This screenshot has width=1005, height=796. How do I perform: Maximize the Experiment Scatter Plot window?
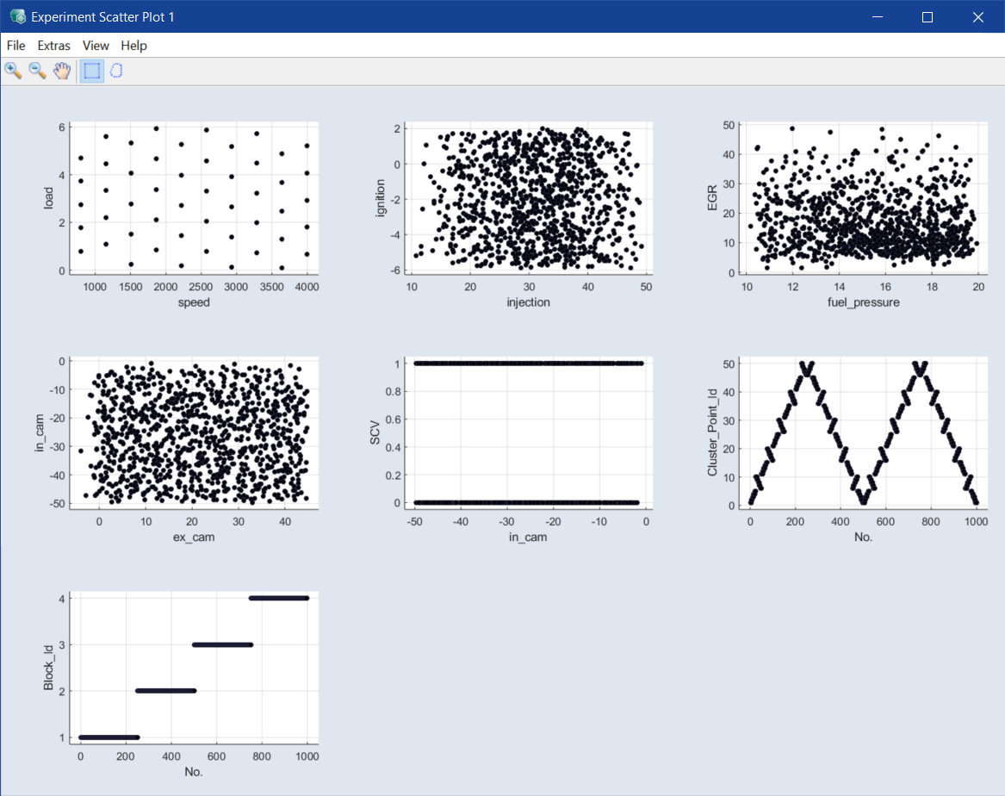[927, 16]
